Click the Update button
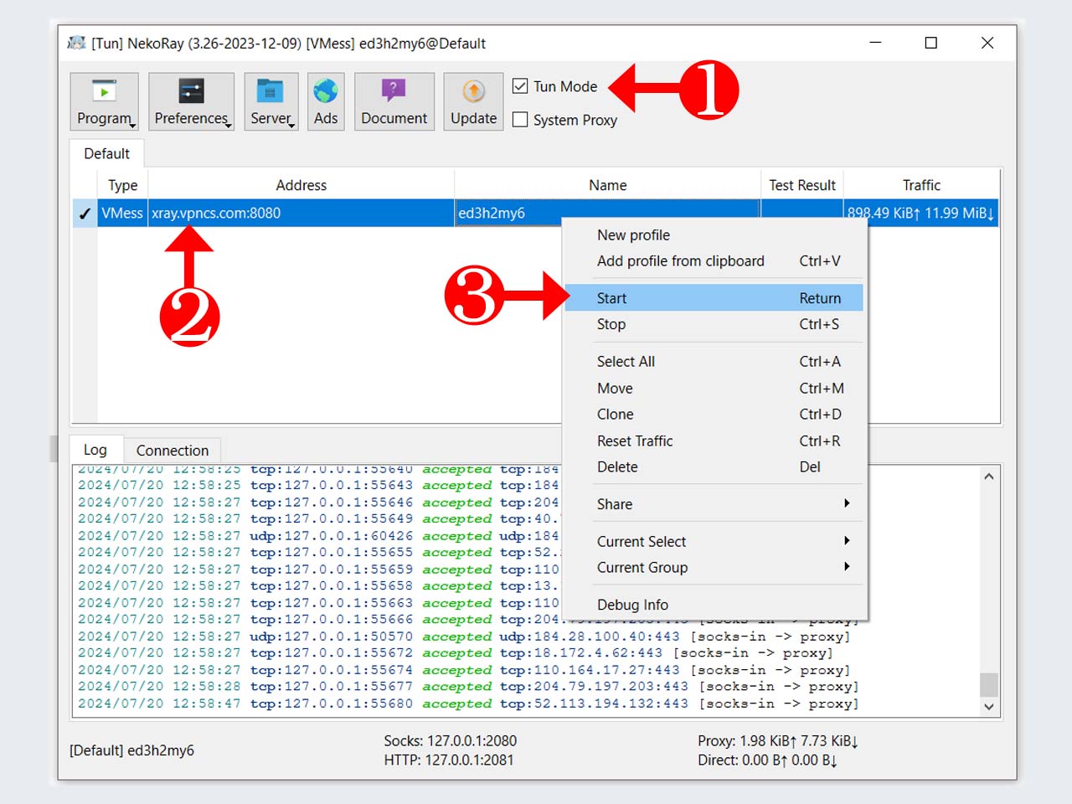 474,101
